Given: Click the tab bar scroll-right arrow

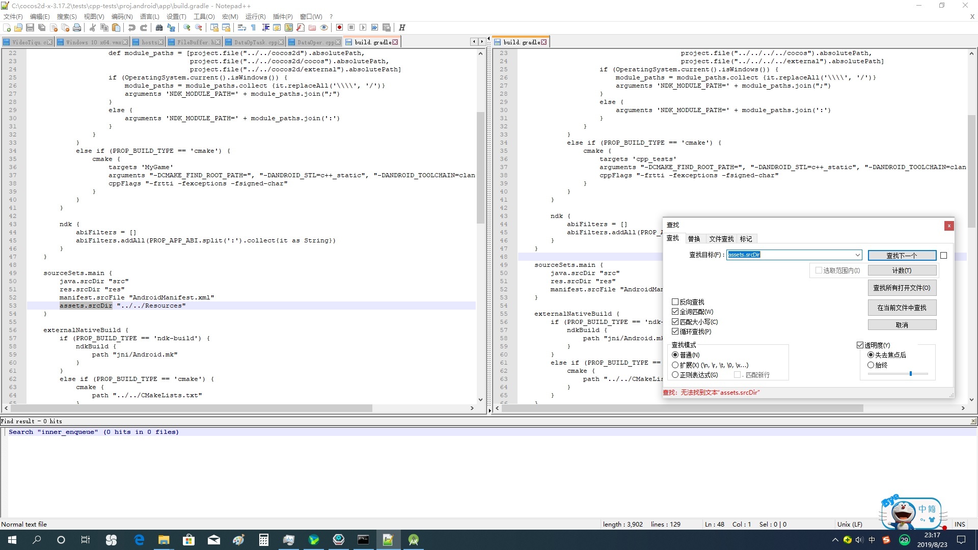Looking at the screenshot, I should coord(482,42).
